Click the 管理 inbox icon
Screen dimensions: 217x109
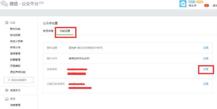pos(7,99)
